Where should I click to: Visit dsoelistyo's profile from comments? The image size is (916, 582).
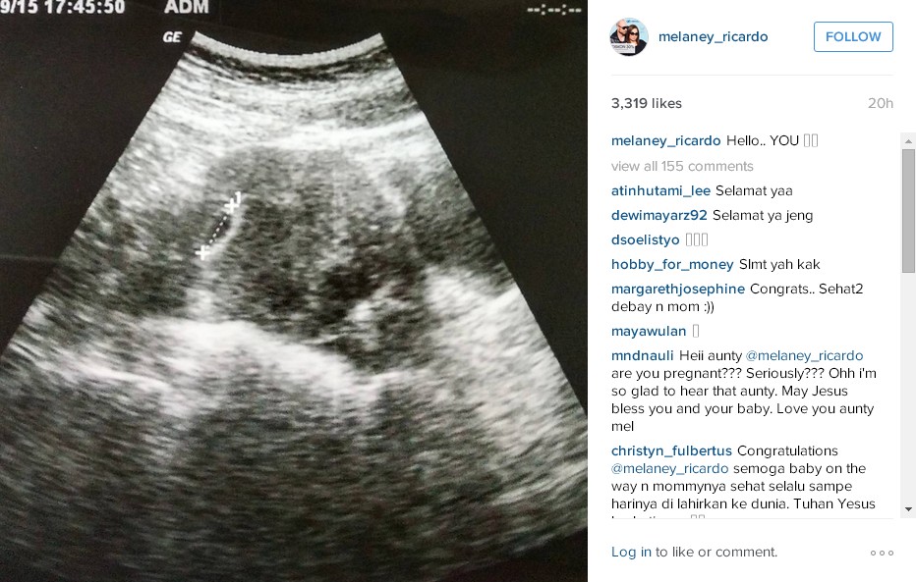point(645,239)
